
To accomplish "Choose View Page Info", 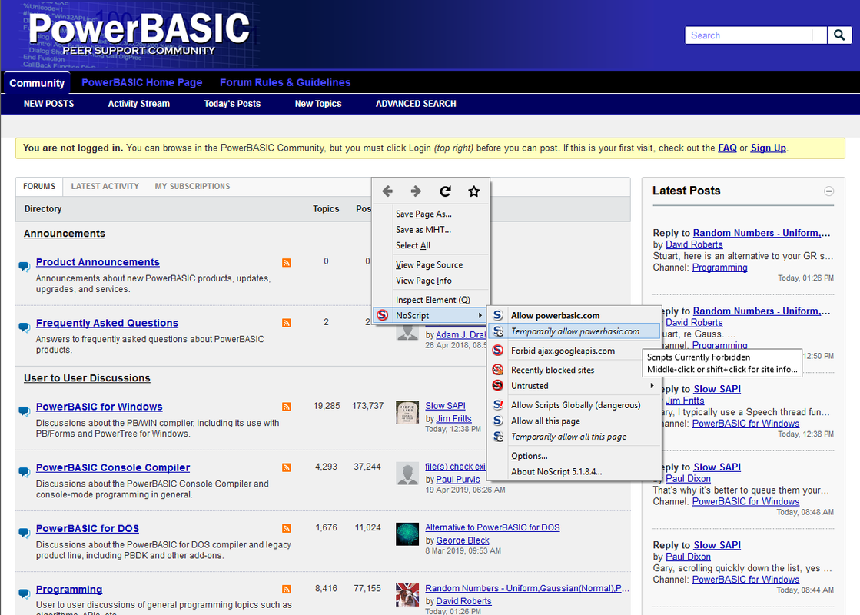I will click(x=423, y=281).
